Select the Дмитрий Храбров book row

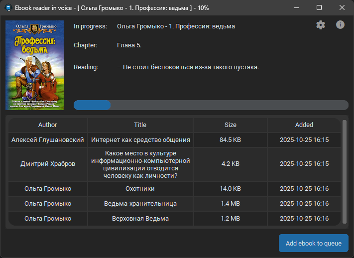[174, 164]
